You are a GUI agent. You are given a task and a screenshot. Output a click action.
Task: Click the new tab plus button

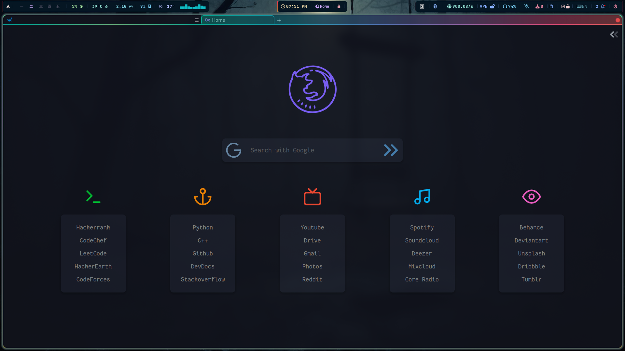[x=279, y=20]
